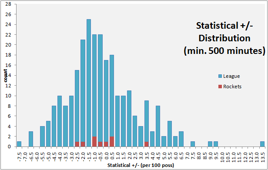
Task: Select the y-axis tick label '24'
Action: tap(8, 24)
